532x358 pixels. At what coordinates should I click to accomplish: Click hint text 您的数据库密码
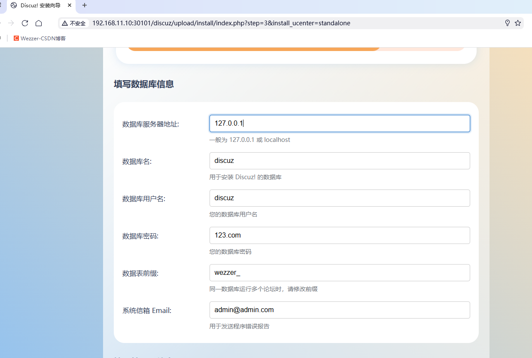(231, 252)
